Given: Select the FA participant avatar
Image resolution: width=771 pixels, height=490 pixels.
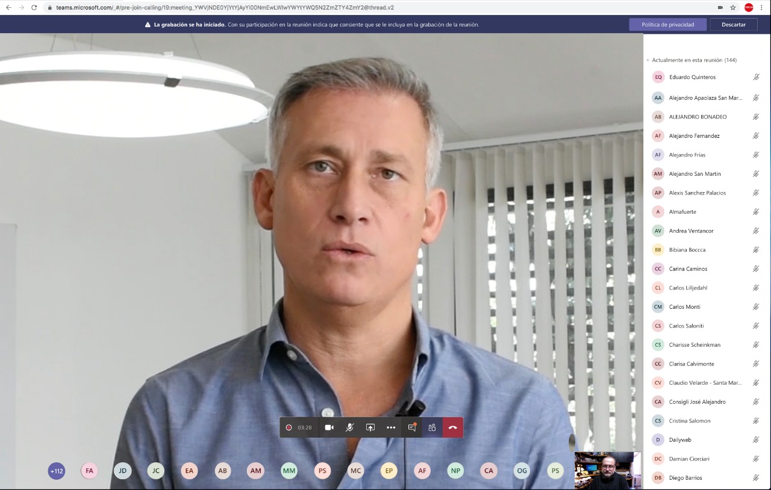Looking at the screenshot, I should (90, 471).
